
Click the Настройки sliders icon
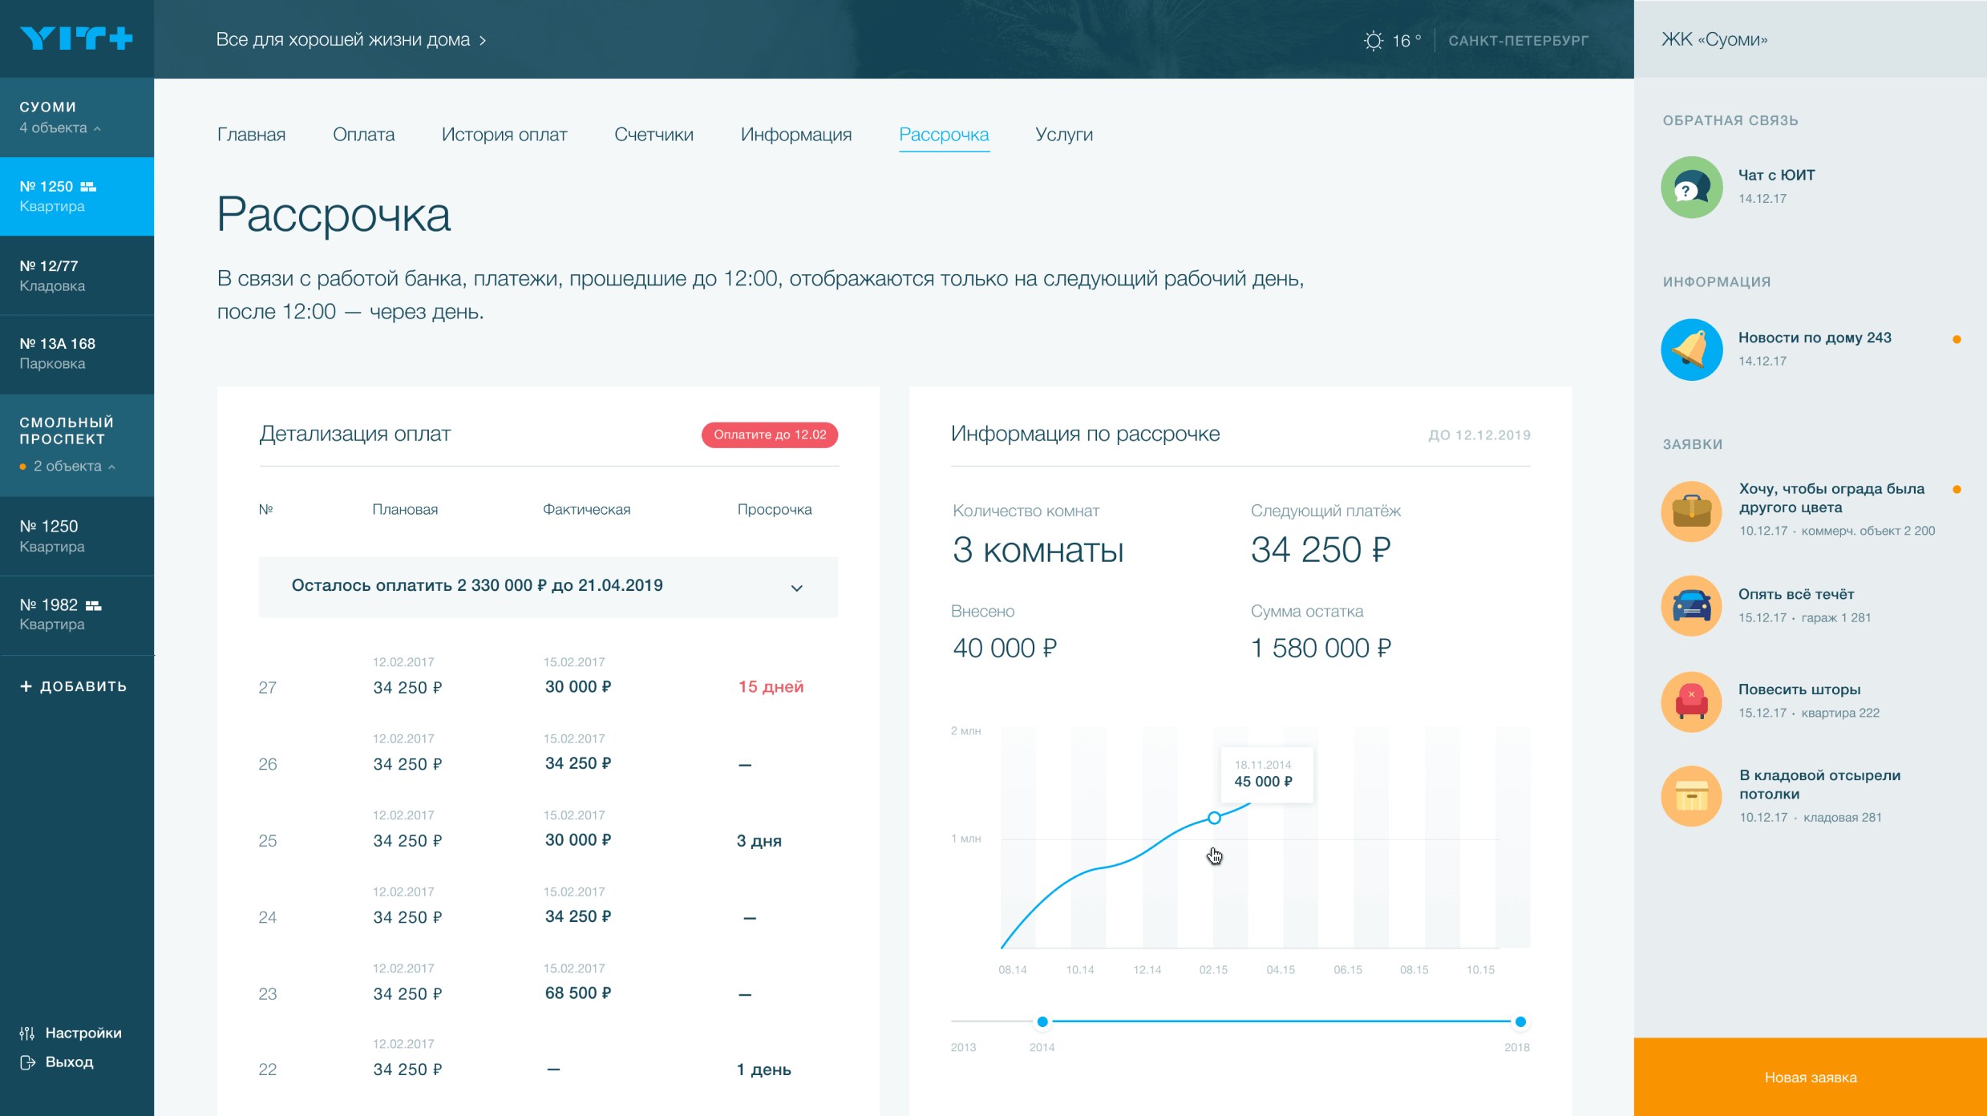point(27,1033)
